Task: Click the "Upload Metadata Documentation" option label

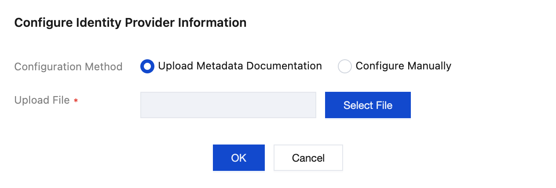Action: coord(240,66)
